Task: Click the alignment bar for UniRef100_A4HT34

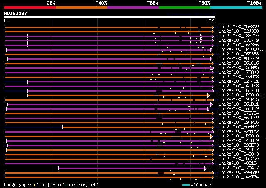Action: click(108, 177)
